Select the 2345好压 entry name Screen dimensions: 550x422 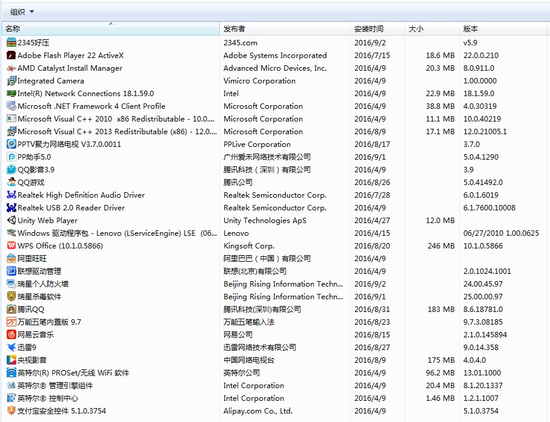[x=33, y=43]
